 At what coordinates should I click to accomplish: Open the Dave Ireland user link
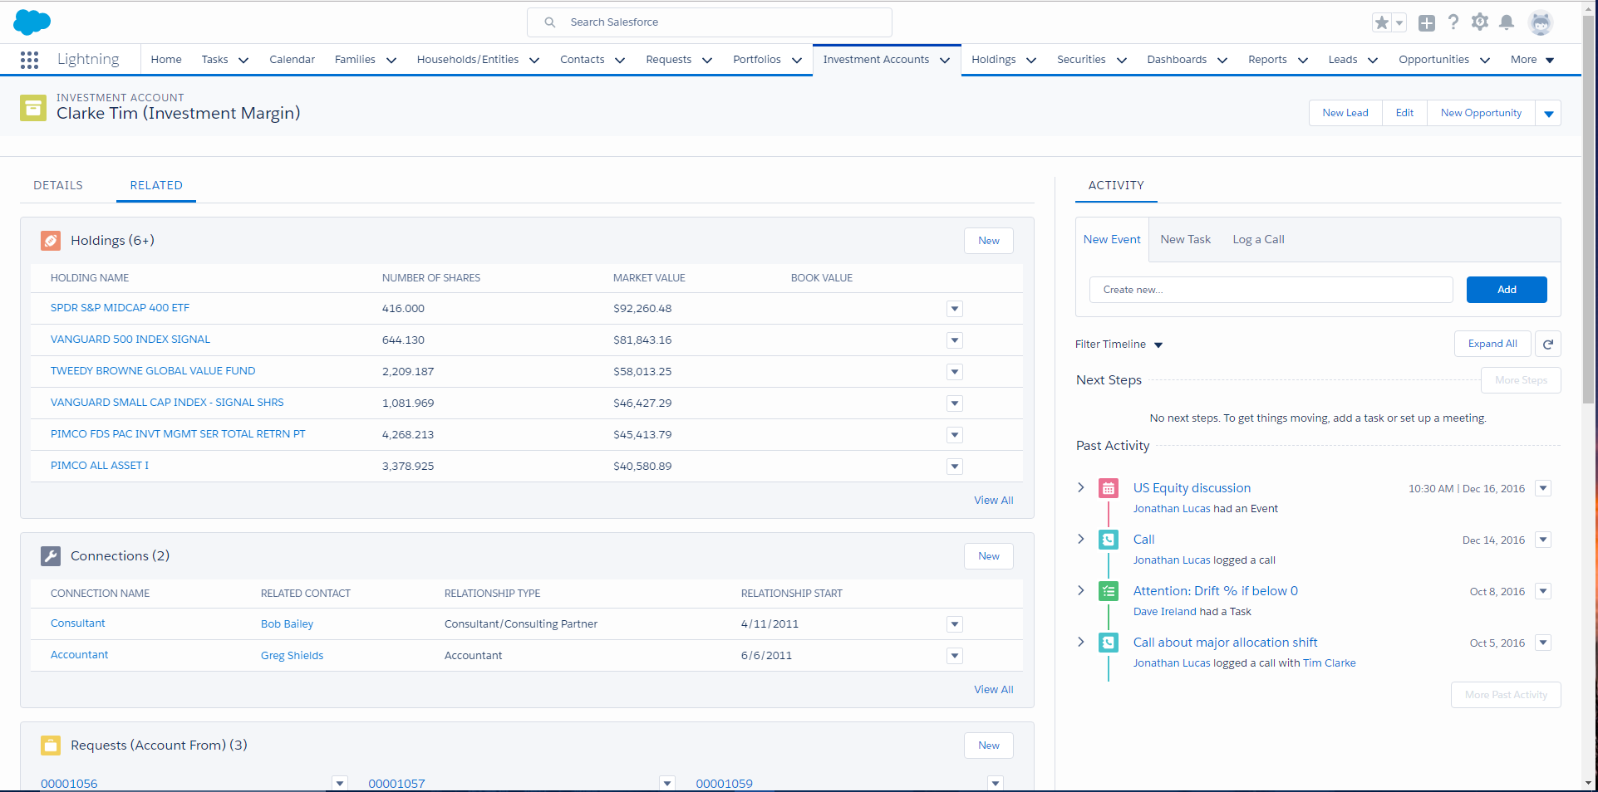tap(1164, 612)
